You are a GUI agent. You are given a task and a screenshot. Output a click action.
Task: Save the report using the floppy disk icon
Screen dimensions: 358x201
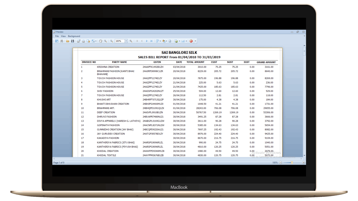coord(72,41)
